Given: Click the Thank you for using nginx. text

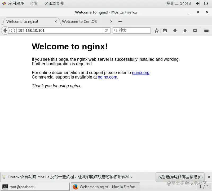Looking at the screenshot, I should point(56,86).
